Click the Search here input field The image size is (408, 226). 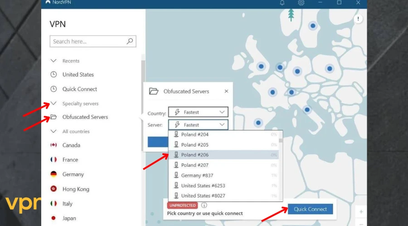(x=88, y=42)
